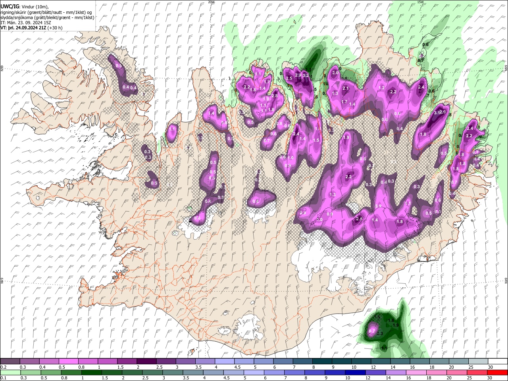Select the "rigning/skúrir" legend description line

[46, 12]
